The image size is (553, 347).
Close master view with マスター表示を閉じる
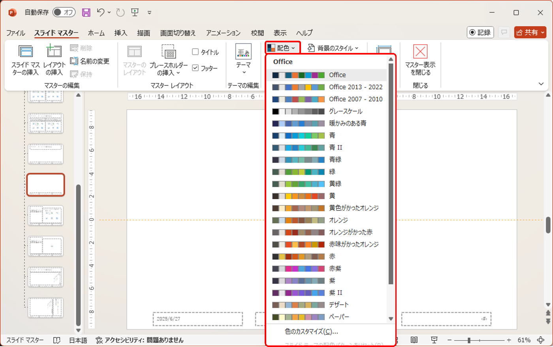420,60
